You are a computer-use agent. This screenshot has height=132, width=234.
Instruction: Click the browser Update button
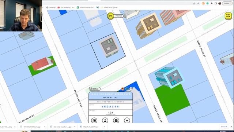[x=227, y=3]
